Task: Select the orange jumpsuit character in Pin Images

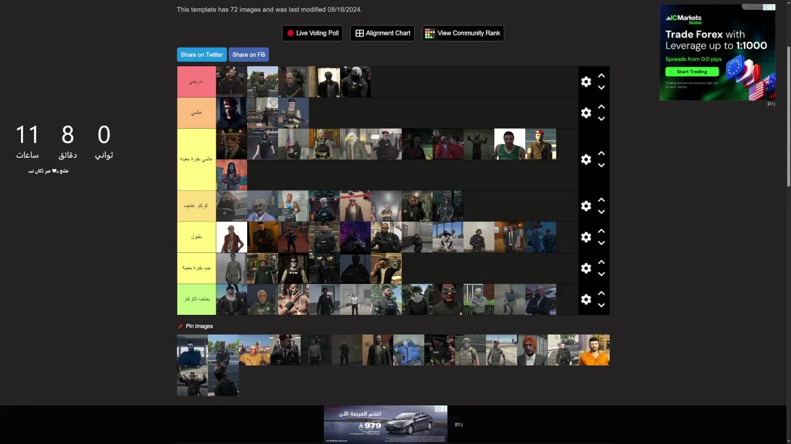Action: [594, 350]
